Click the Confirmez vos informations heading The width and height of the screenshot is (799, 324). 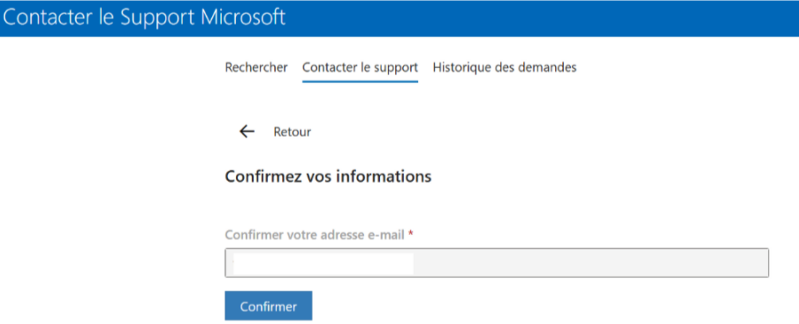328,177
